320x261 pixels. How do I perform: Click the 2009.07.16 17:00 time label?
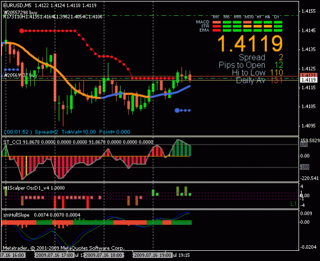coord(54,255)
